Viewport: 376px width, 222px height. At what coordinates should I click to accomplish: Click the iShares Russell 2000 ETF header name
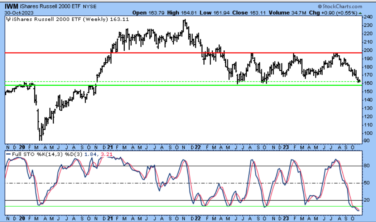coord(50,6)
